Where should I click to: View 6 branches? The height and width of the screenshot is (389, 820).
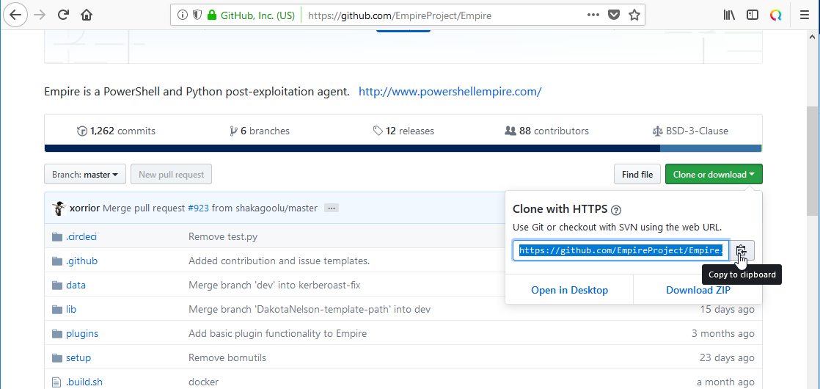[260, 131]
